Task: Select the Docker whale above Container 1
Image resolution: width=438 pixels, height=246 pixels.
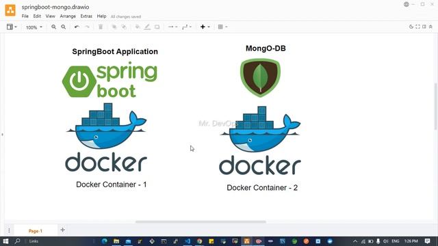Action: (107, 137)
